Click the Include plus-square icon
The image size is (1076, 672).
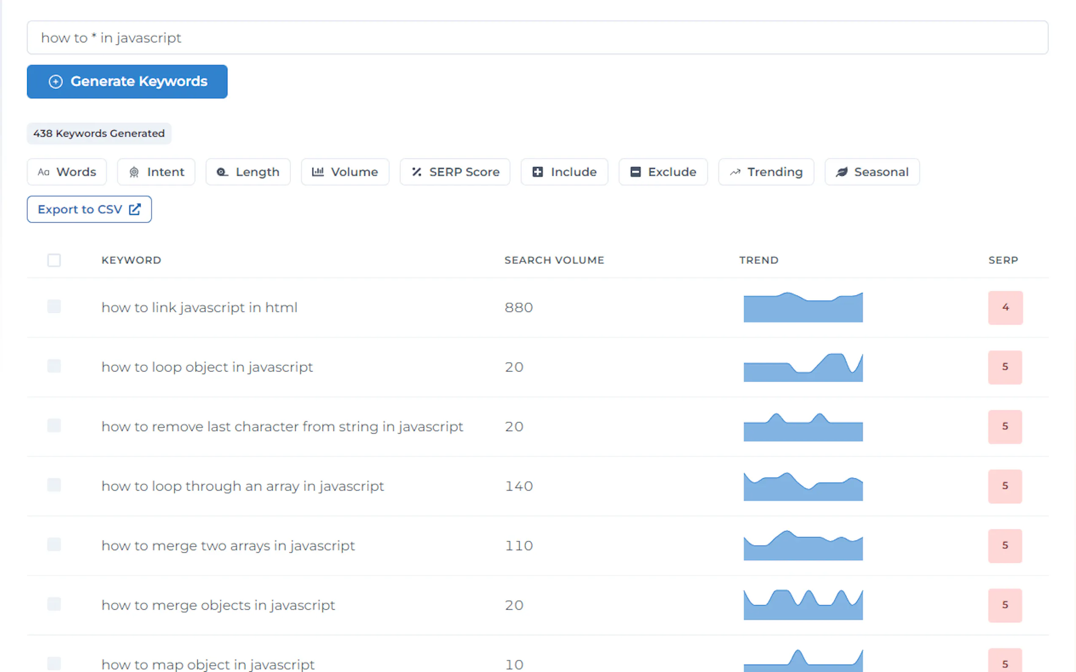coord(537,172)
